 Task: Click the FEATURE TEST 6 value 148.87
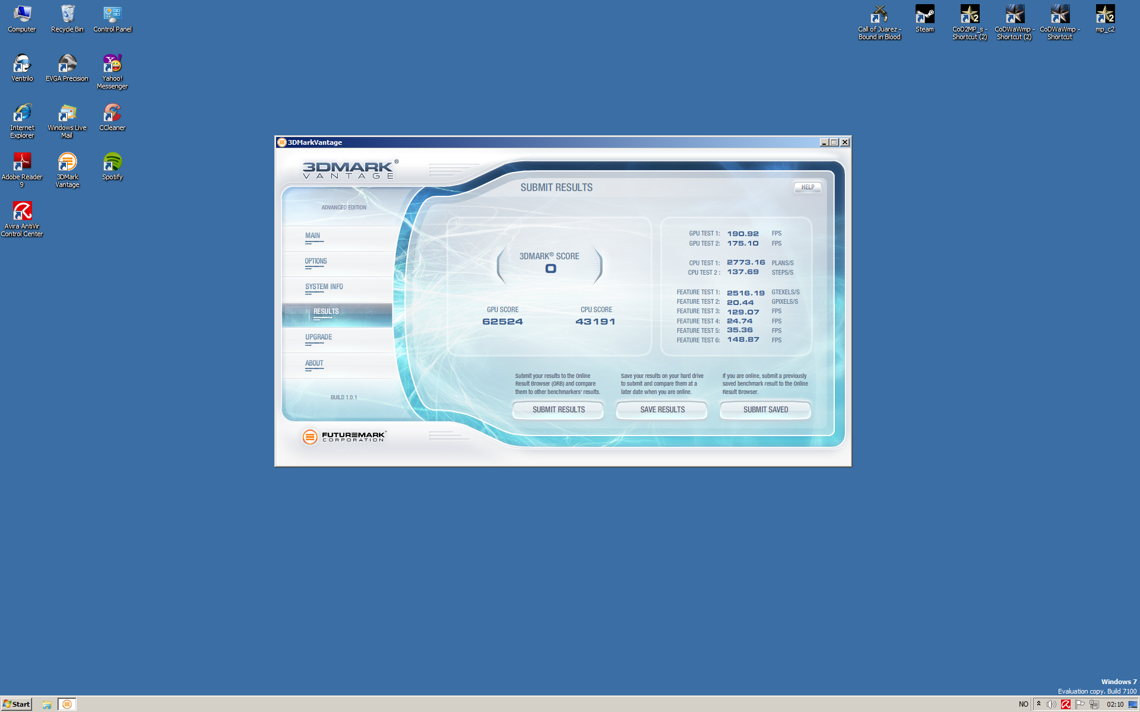coord(743,339)
